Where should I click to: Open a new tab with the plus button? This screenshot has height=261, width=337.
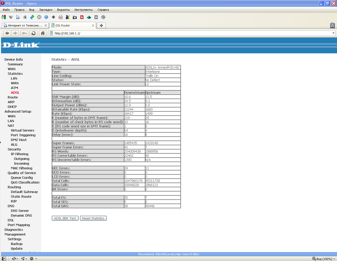coord(101,25)
